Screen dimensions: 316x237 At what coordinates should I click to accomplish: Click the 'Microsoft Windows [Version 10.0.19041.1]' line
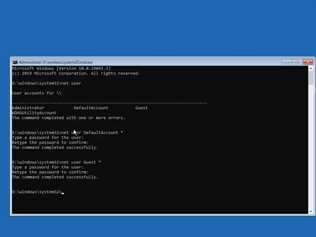[61, 68]
